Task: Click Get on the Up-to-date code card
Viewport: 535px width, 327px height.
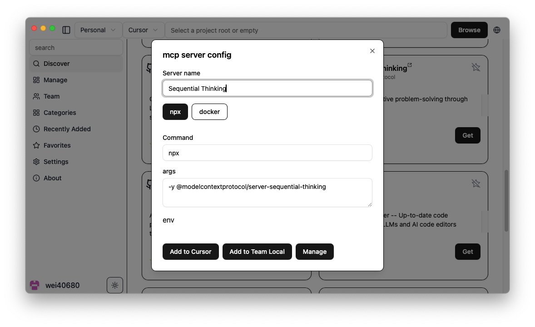Action: tap(467, 252)
